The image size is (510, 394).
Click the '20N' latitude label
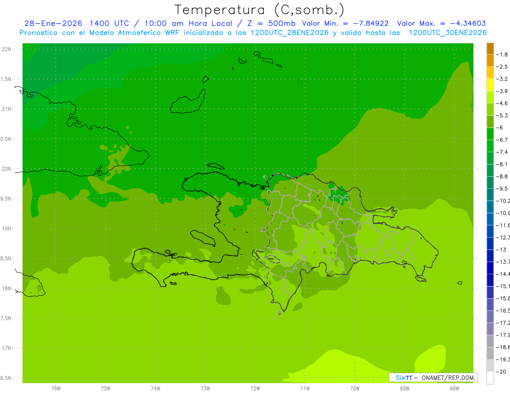click(6, 169)
